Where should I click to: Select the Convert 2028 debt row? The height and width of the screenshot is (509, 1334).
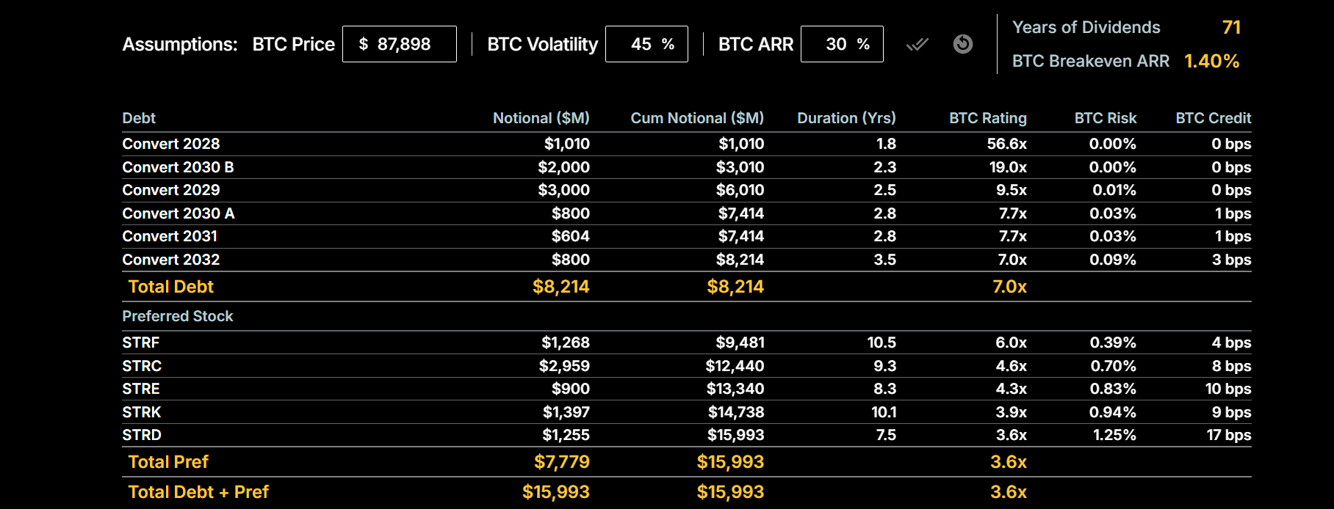(170, 144)
